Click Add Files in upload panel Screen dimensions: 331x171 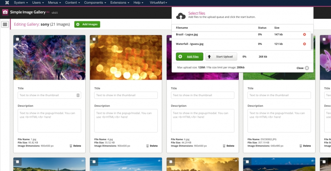pos(189,57)
